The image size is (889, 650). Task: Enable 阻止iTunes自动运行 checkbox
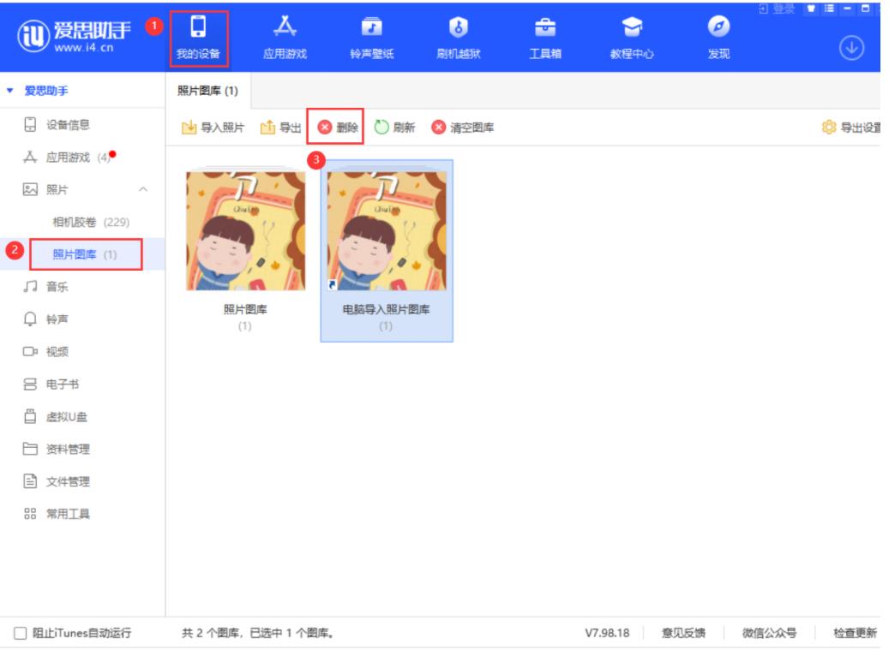(x=22, y=634)
